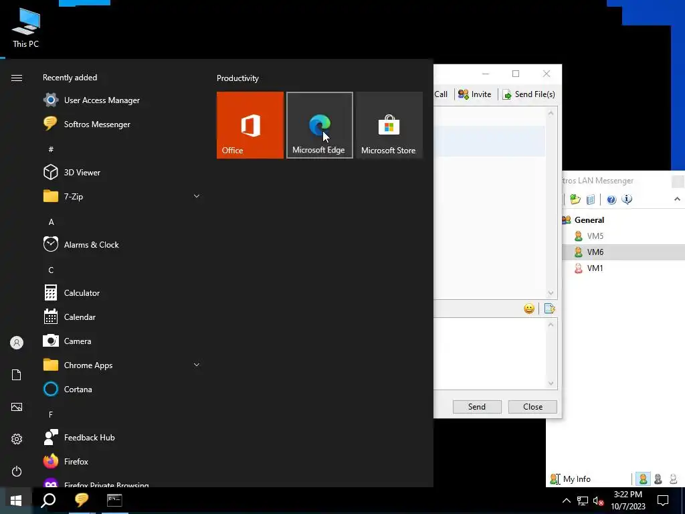The height and width of the screenshot is (514, 685).
Task: Click Command Prompt taskbar icon
Action: coord(114,501)
